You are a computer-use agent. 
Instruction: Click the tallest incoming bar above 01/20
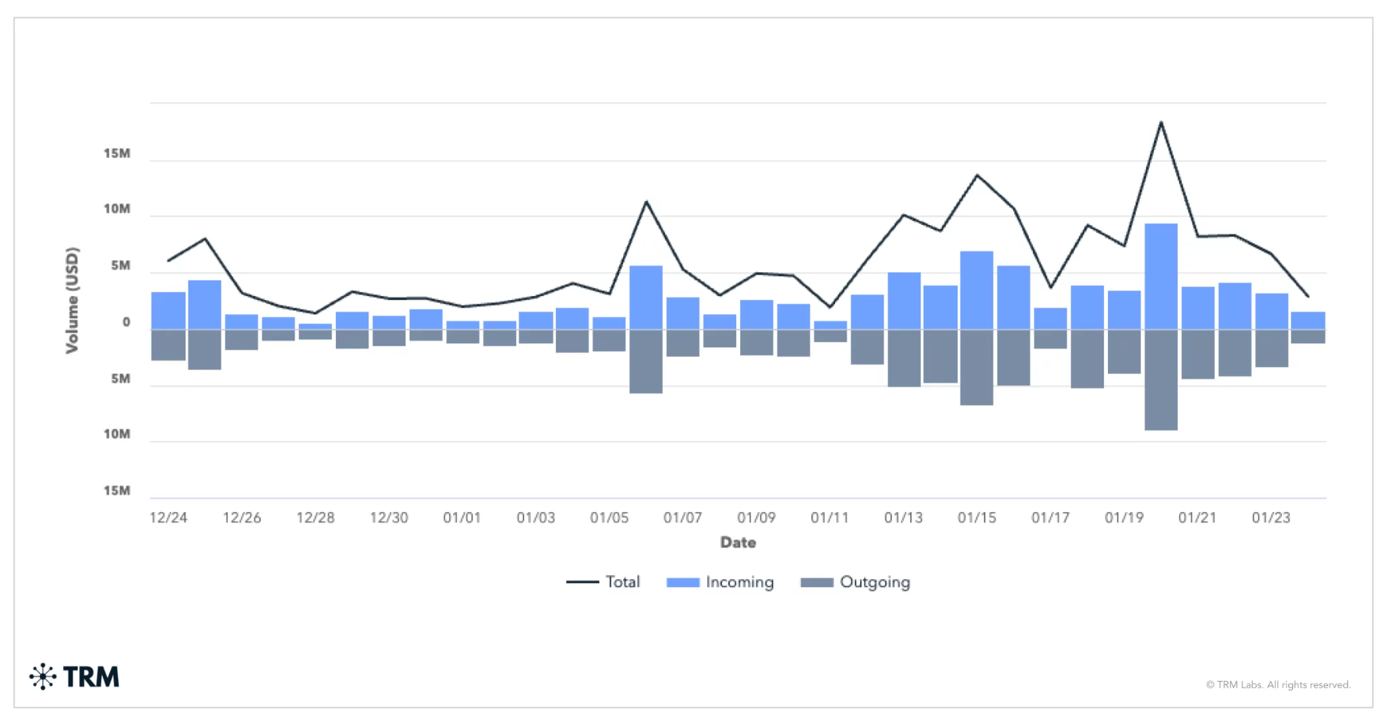point(1159,271)
